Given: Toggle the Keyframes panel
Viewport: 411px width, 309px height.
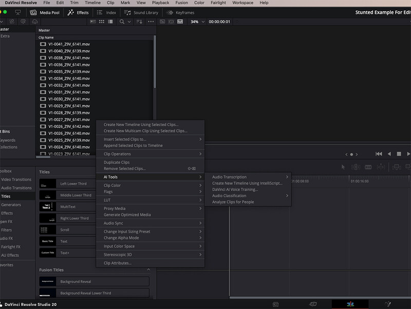Looking at the screenshot, I should [180, 12].
